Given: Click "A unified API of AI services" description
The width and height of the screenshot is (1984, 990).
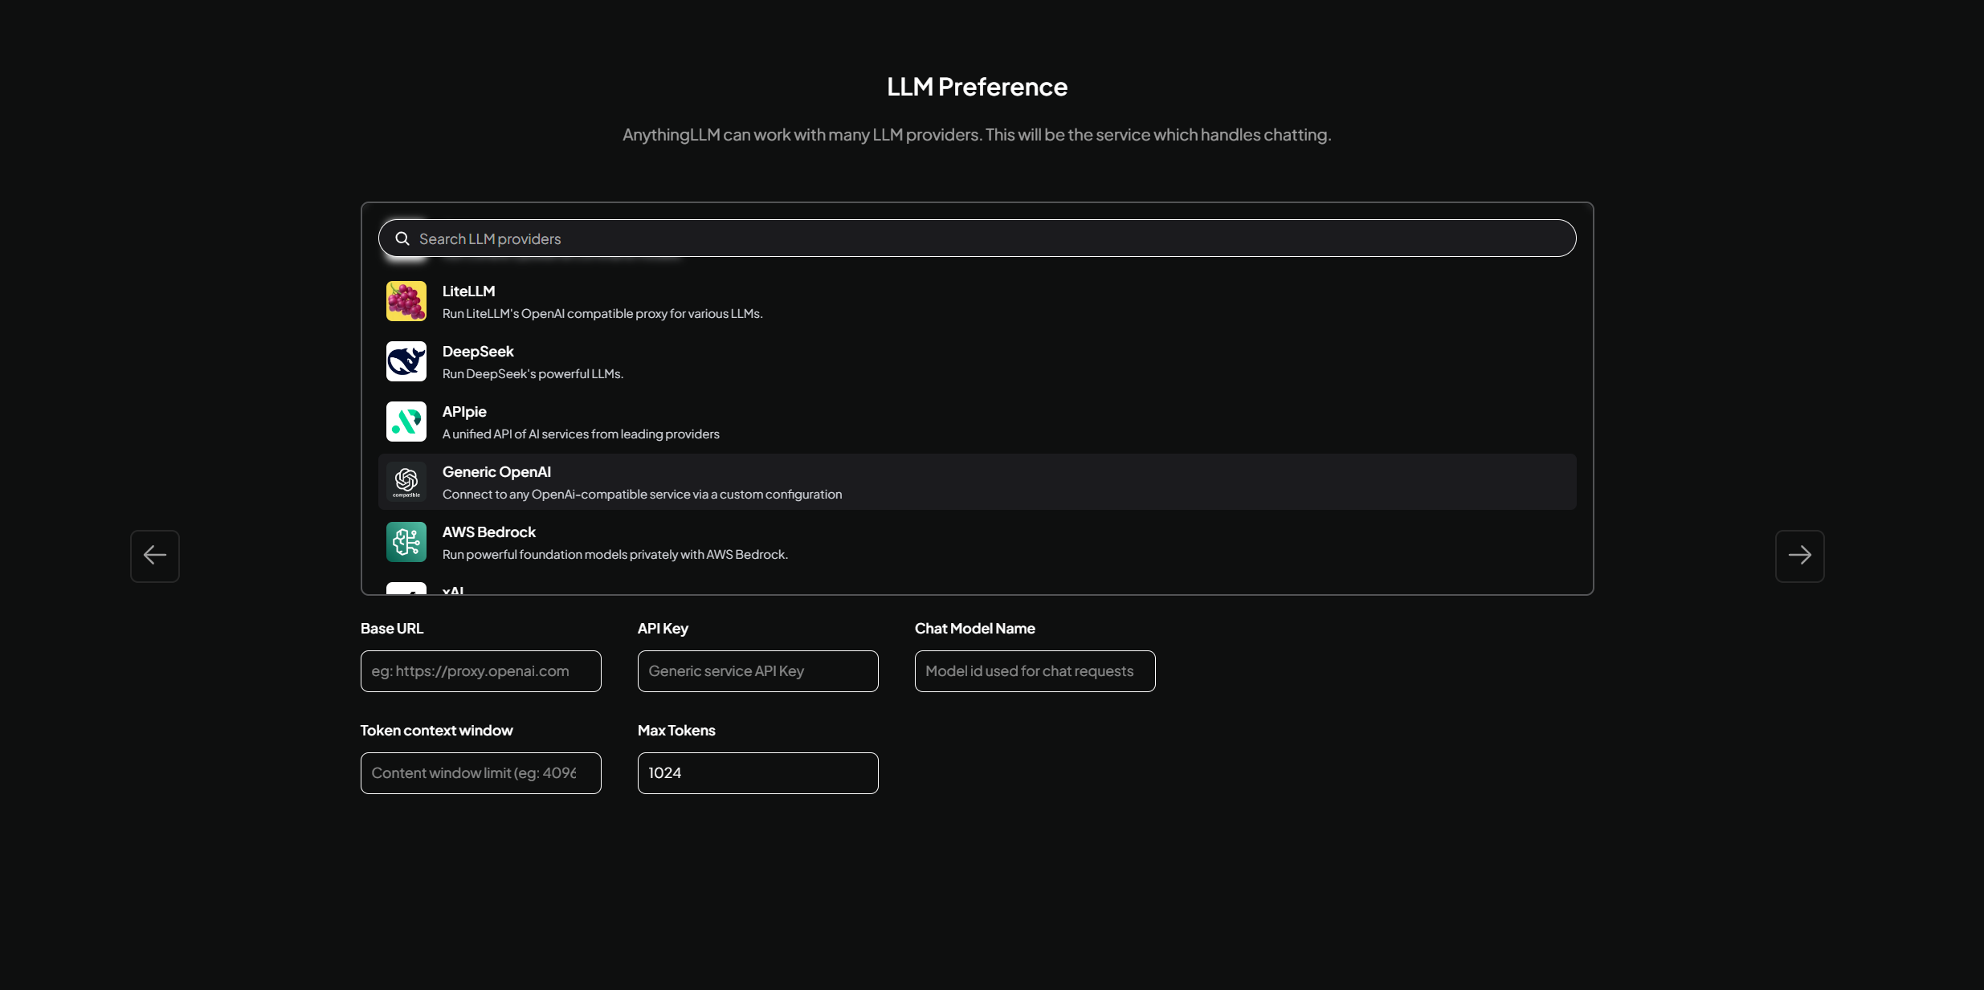Looking at the screenshot, I should pyautogui.click(x=581, y=434).
